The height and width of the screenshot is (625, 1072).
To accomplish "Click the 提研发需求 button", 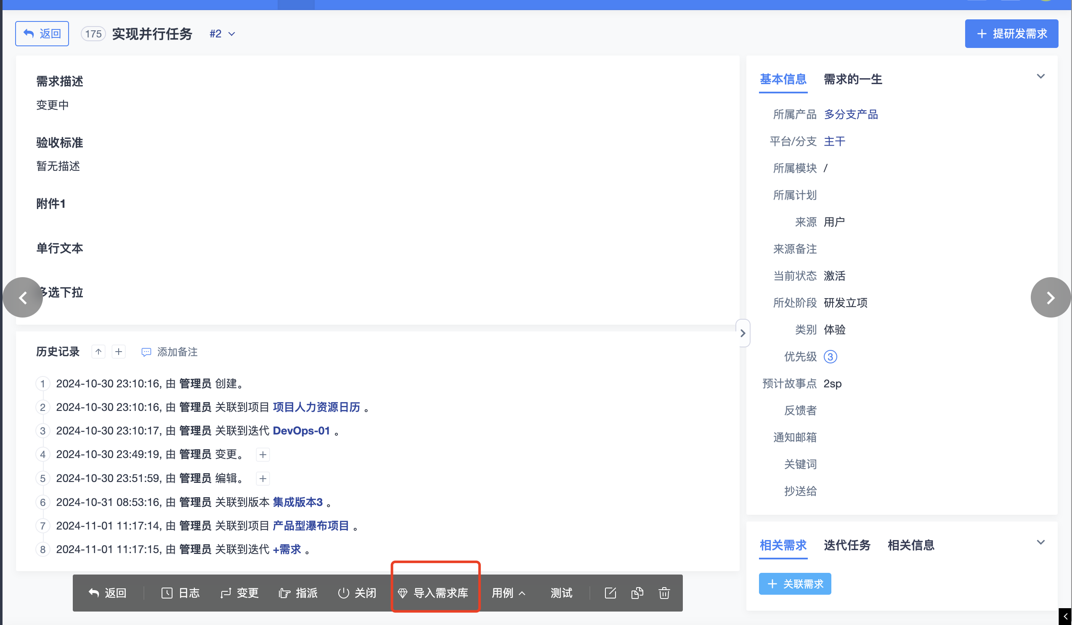I will coord(1011,34).
